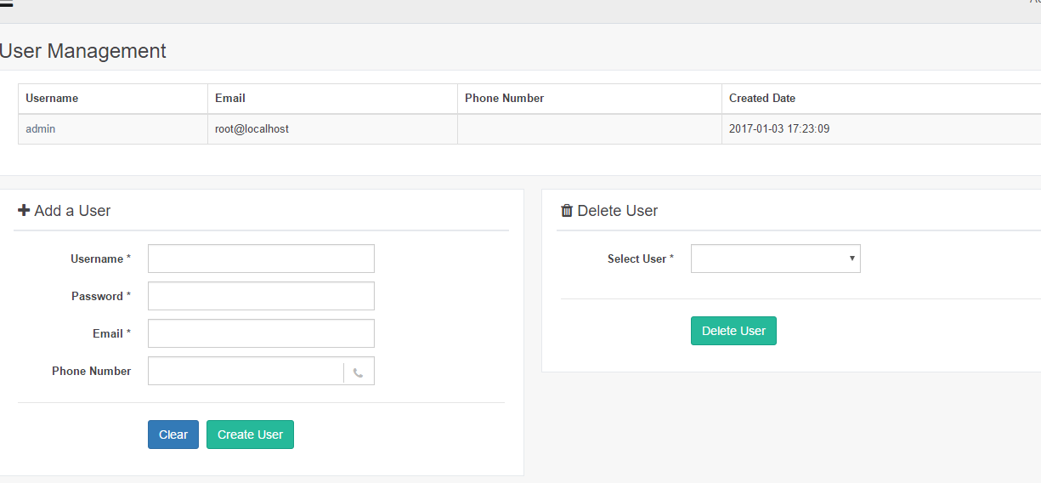Click the trash icon beside Delete User
Viewport: 1041px width, 483px height.
coord(567,210)
